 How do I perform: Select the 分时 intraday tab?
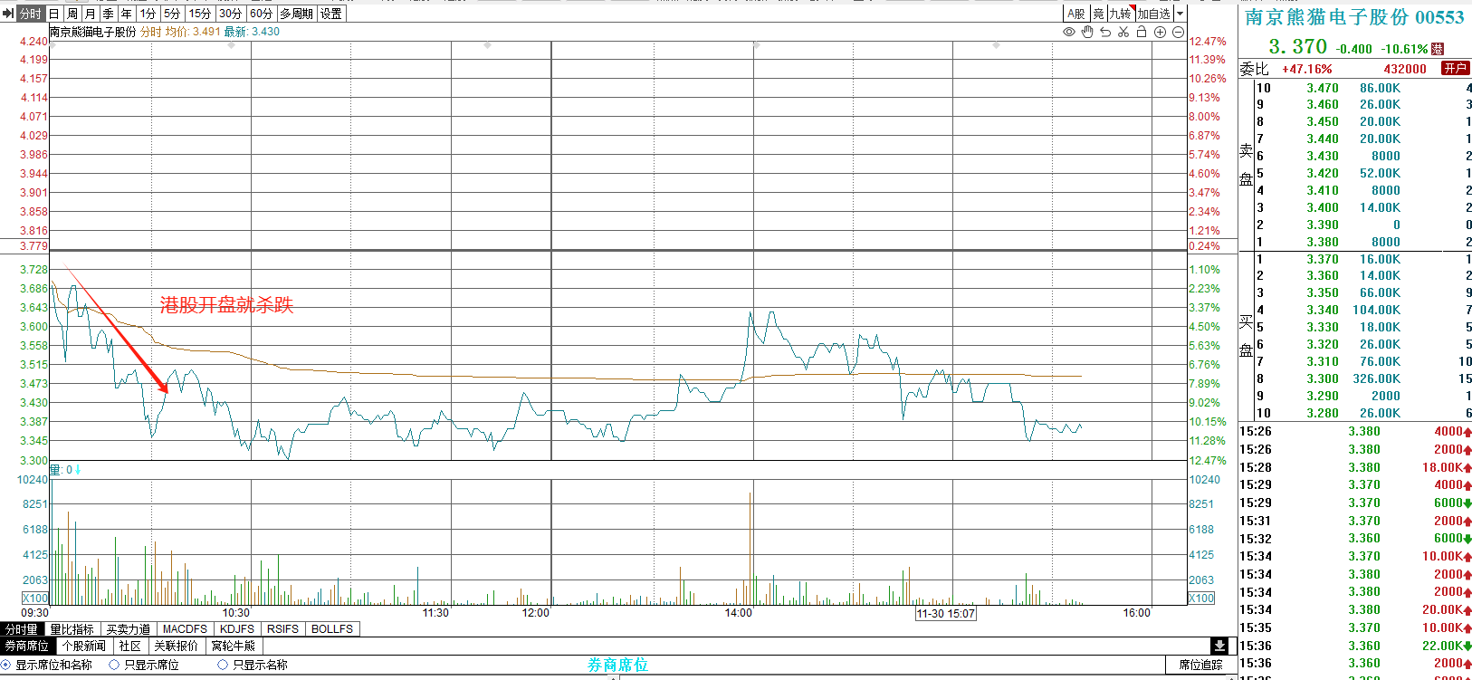(30, 14)
